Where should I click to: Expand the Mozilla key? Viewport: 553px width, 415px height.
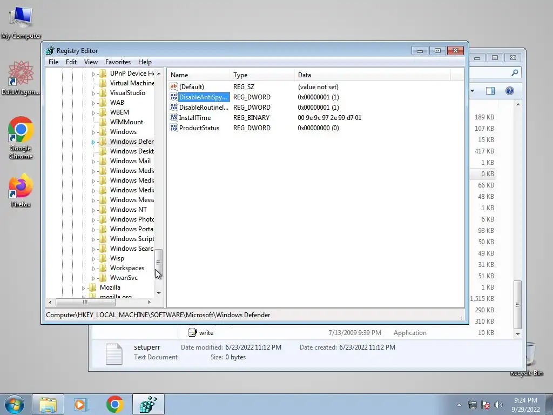click(x=83, y=288)
